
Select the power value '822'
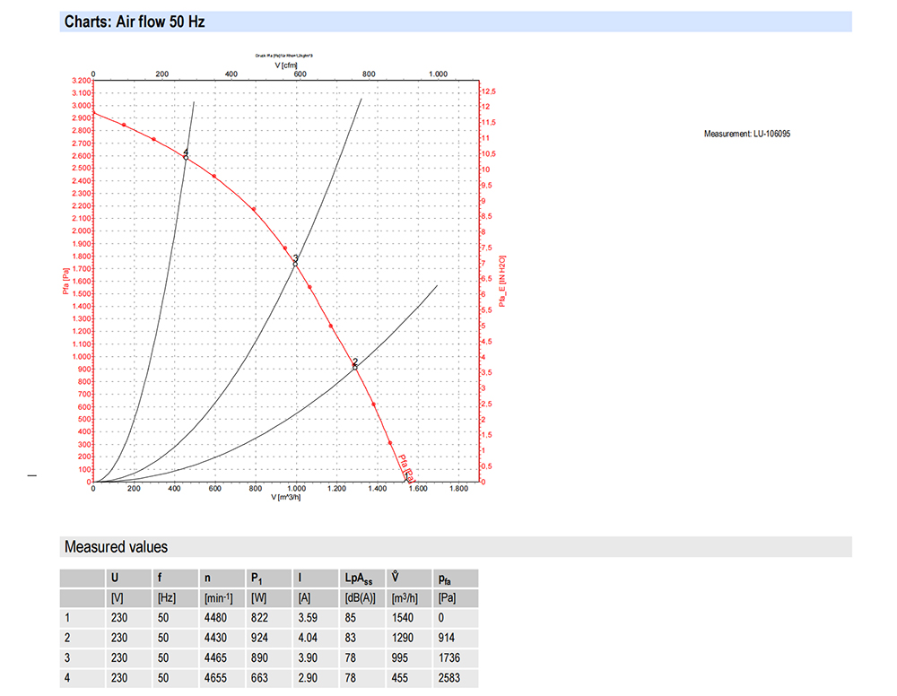[260, 618]
